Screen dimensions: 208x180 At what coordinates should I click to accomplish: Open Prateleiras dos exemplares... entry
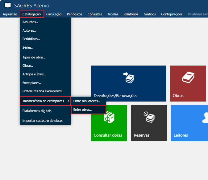(45, 91)
